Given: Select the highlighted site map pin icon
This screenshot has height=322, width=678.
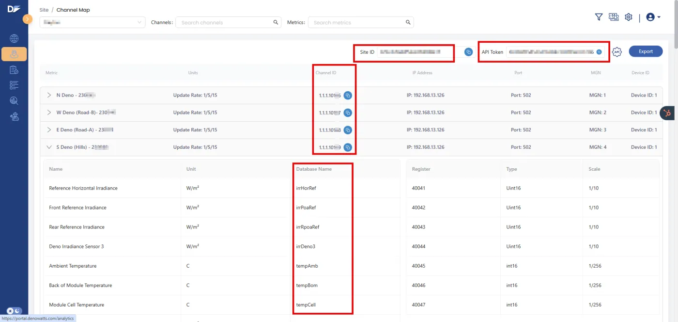Looking at the screenshot, I should click(14, 54).
